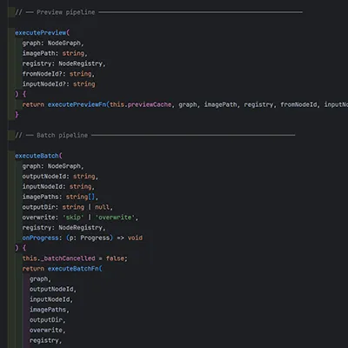Screen dimensions: 348x348
Task: Click 'executePreviewFn' function call
Action: point(77,104)
